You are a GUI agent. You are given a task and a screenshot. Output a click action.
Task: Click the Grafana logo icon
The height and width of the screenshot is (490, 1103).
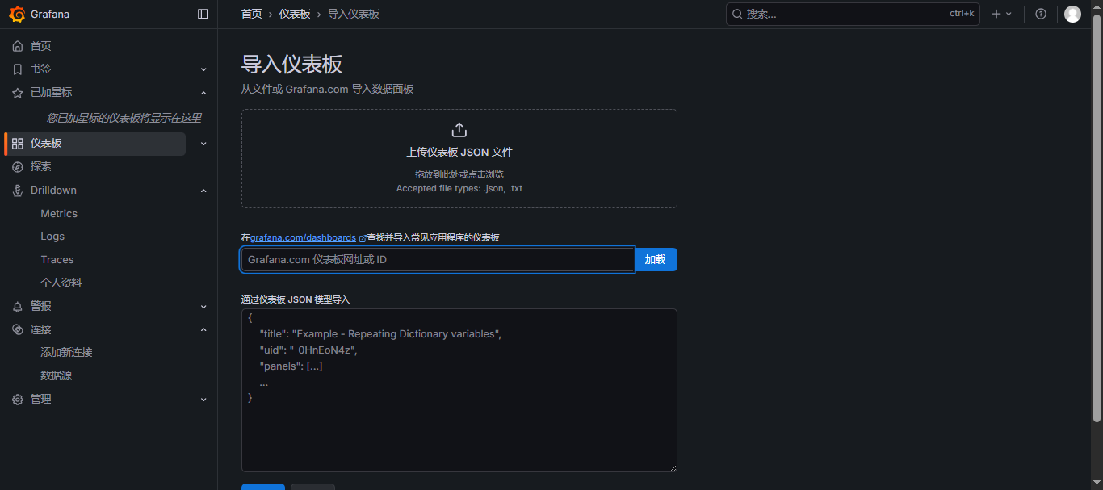coord(17,14)
